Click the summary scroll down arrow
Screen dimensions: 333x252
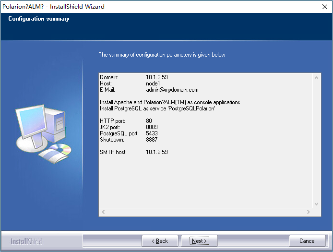tap(316, 204)
